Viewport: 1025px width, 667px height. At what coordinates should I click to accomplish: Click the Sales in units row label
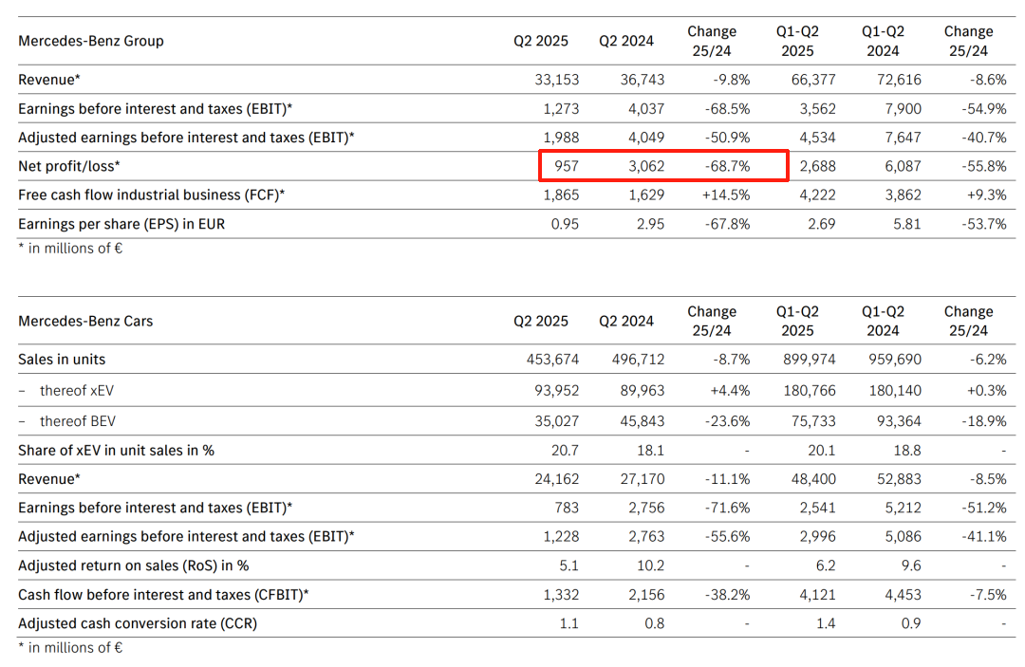[x=62, y=360]
